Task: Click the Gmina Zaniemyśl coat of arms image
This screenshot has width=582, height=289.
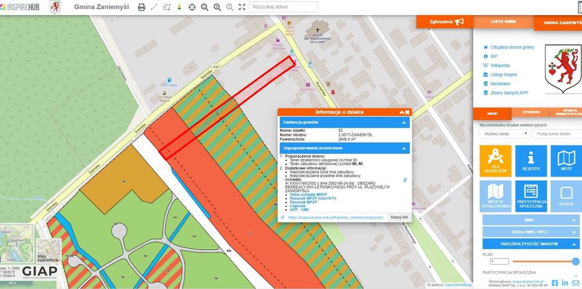Action: 563,69
